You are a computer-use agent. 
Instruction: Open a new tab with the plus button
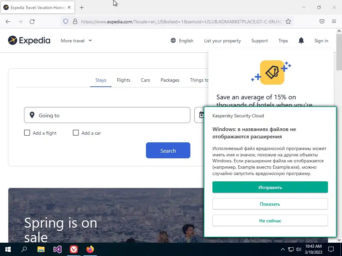(81, 8)
